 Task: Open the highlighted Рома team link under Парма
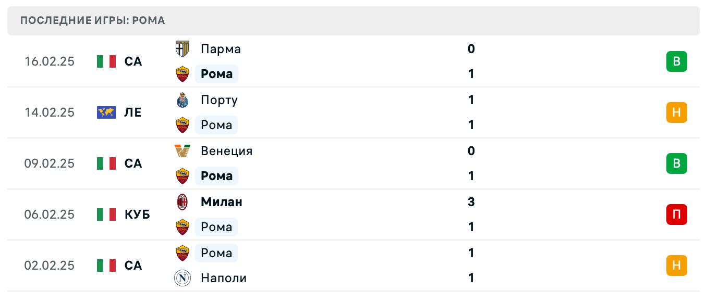(x=216, y=74)
